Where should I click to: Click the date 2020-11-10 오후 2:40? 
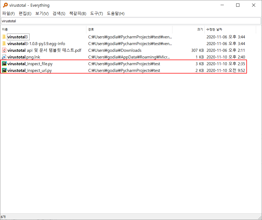(226, 57)
